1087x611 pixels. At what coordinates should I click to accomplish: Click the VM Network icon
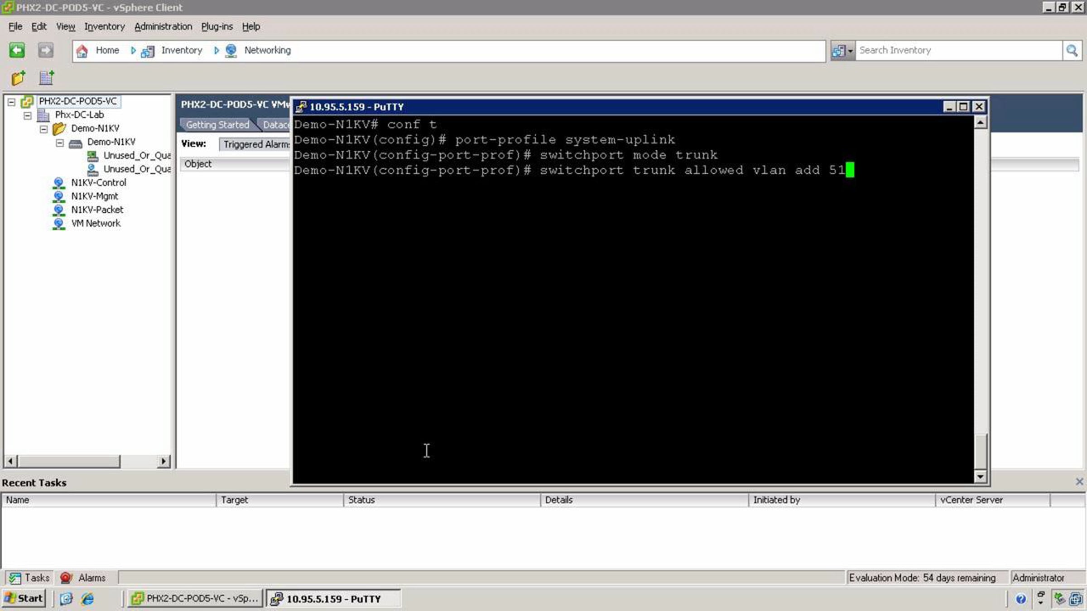(x=58, y=224)
